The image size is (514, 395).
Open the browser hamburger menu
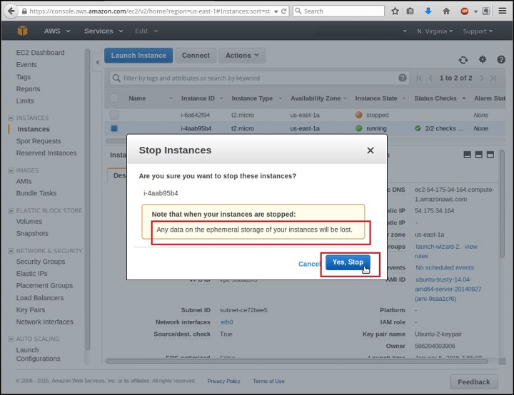pos(503,11)
